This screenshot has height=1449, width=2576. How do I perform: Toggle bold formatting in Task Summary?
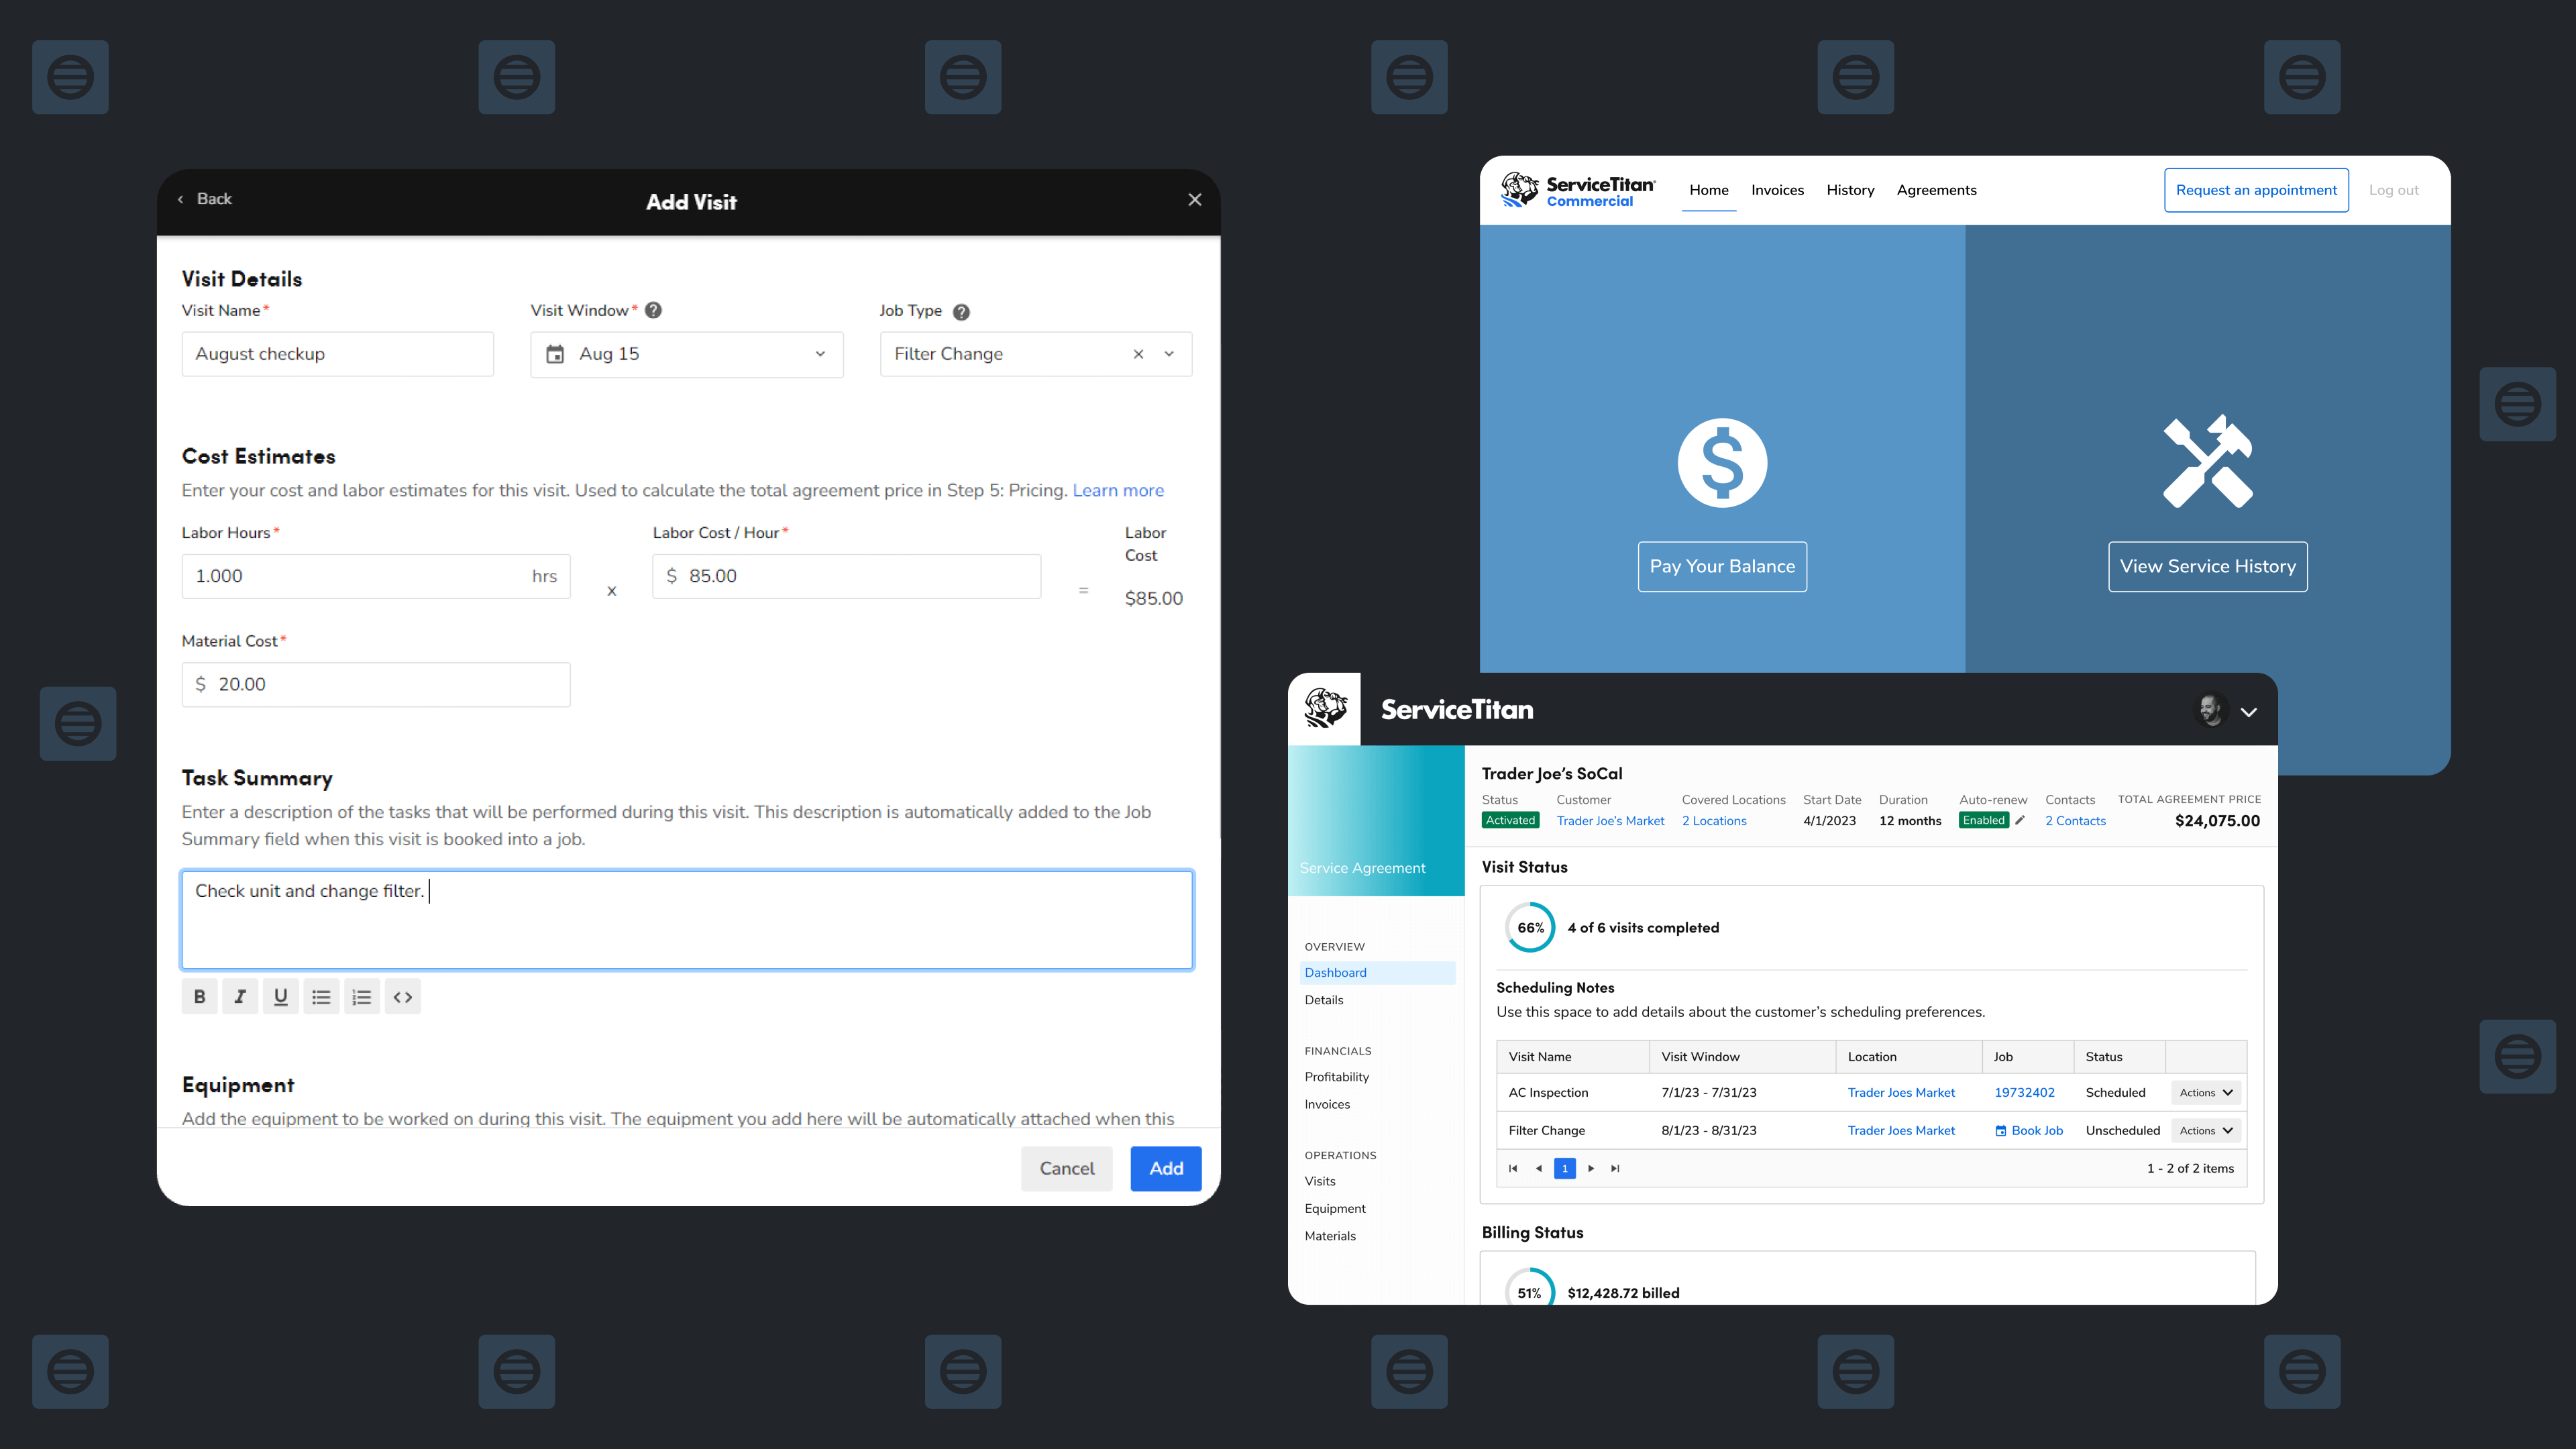199,996
